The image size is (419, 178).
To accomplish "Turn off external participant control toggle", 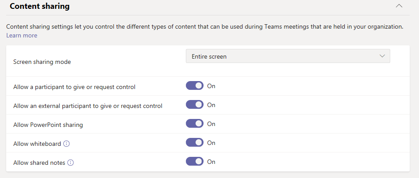I will click(x=195, y=105).
